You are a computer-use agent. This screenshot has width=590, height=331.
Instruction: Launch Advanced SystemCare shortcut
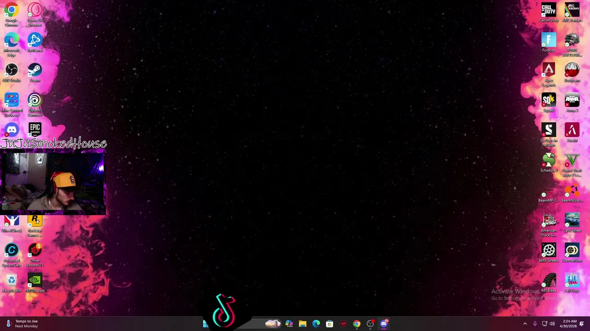[12, 255]
